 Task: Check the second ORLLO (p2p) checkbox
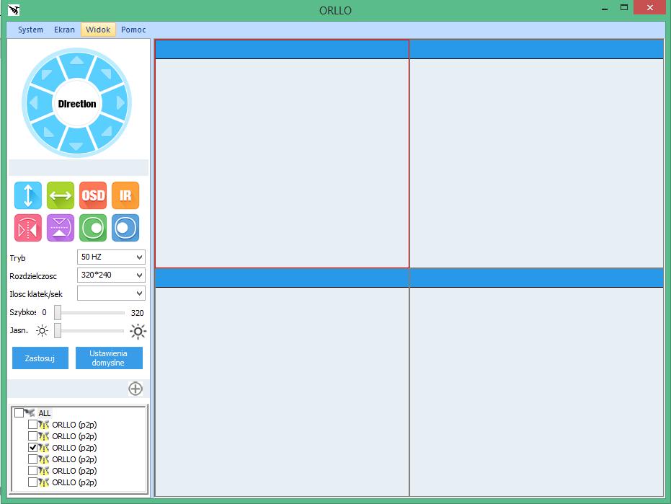tap(32, 436)
